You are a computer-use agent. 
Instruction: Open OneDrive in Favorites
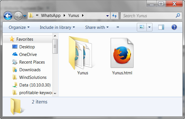pyautogui.click(x=28, y=54)
